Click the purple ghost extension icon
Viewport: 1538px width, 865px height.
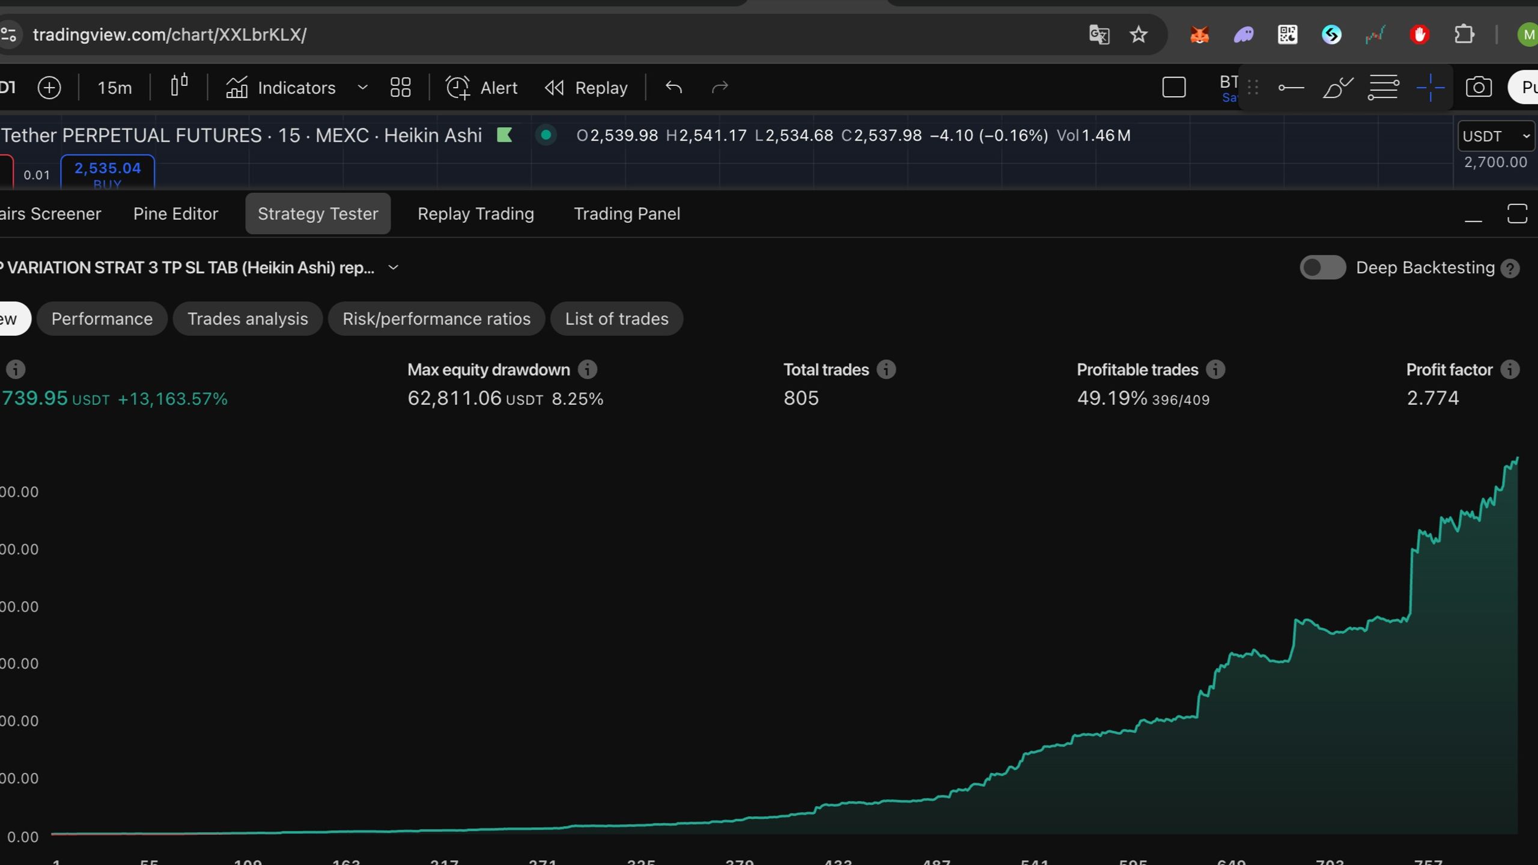point(1244,35)
